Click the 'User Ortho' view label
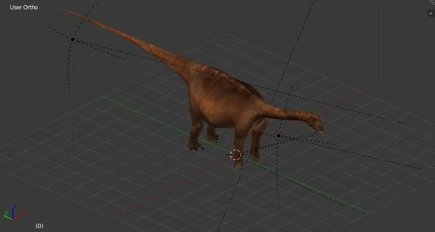 tap(24, 7)
